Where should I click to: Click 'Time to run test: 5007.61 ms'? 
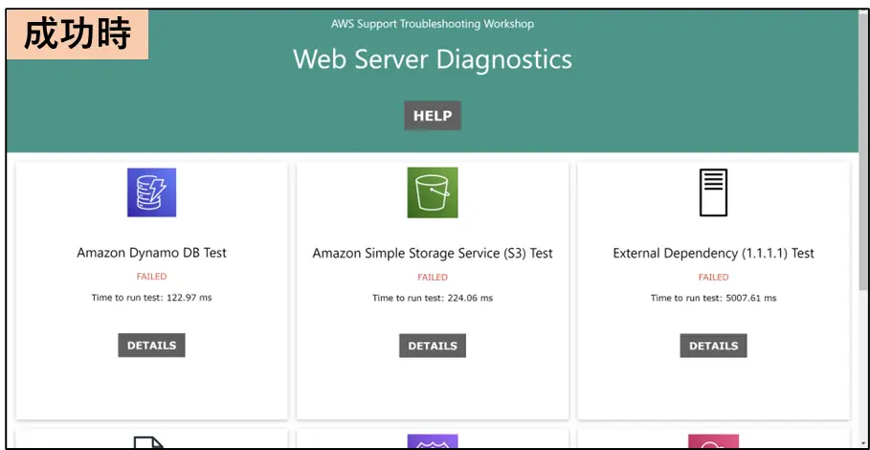point(713,298)
